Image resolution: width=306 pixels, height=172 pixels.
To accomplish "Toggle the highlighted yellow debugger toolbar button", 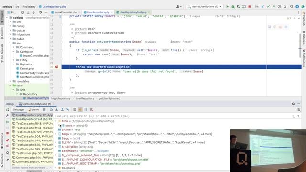I will coord(80,110).
